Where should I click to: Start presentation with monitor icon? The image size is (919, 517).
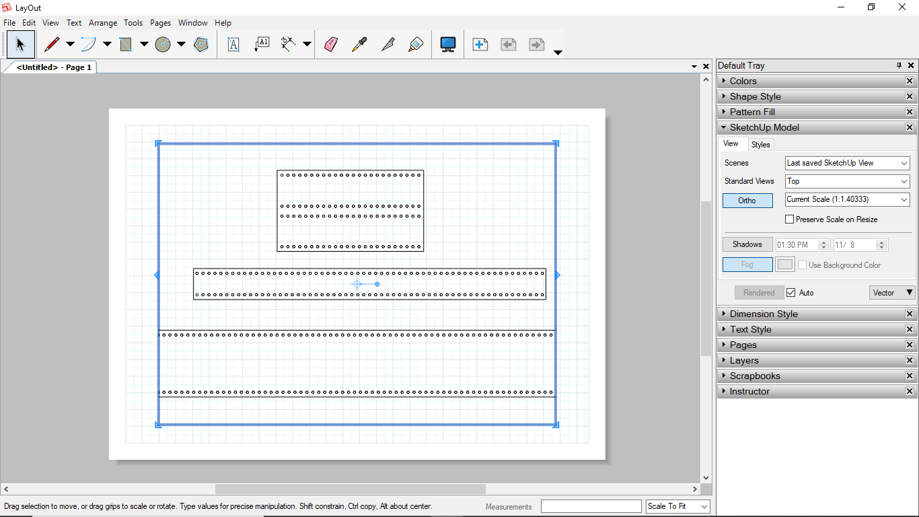pyautogui.click(x=448, y=44)
